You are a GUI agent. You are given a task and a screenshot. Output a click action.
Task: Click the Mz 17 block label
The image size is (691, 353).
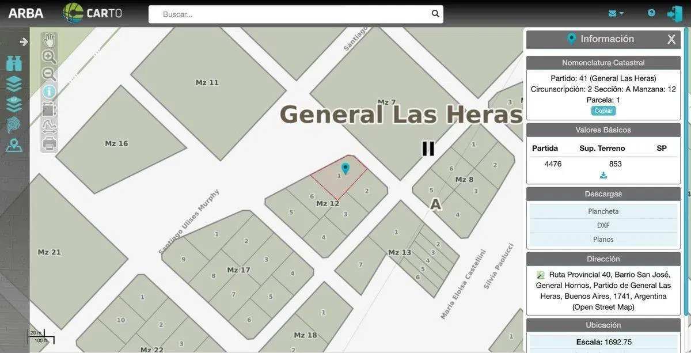click(238, 270)
